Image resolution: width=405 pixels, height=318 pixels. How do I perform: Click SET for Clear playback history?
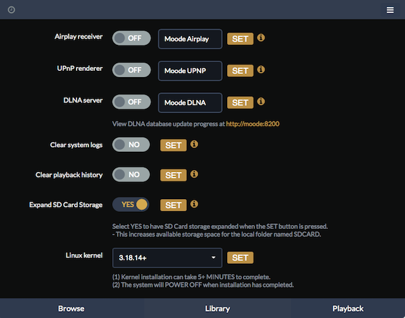[x=173, y=175]
